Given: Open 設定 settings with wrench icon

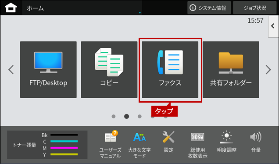Looking at the screenshot, I should point(168,142).
